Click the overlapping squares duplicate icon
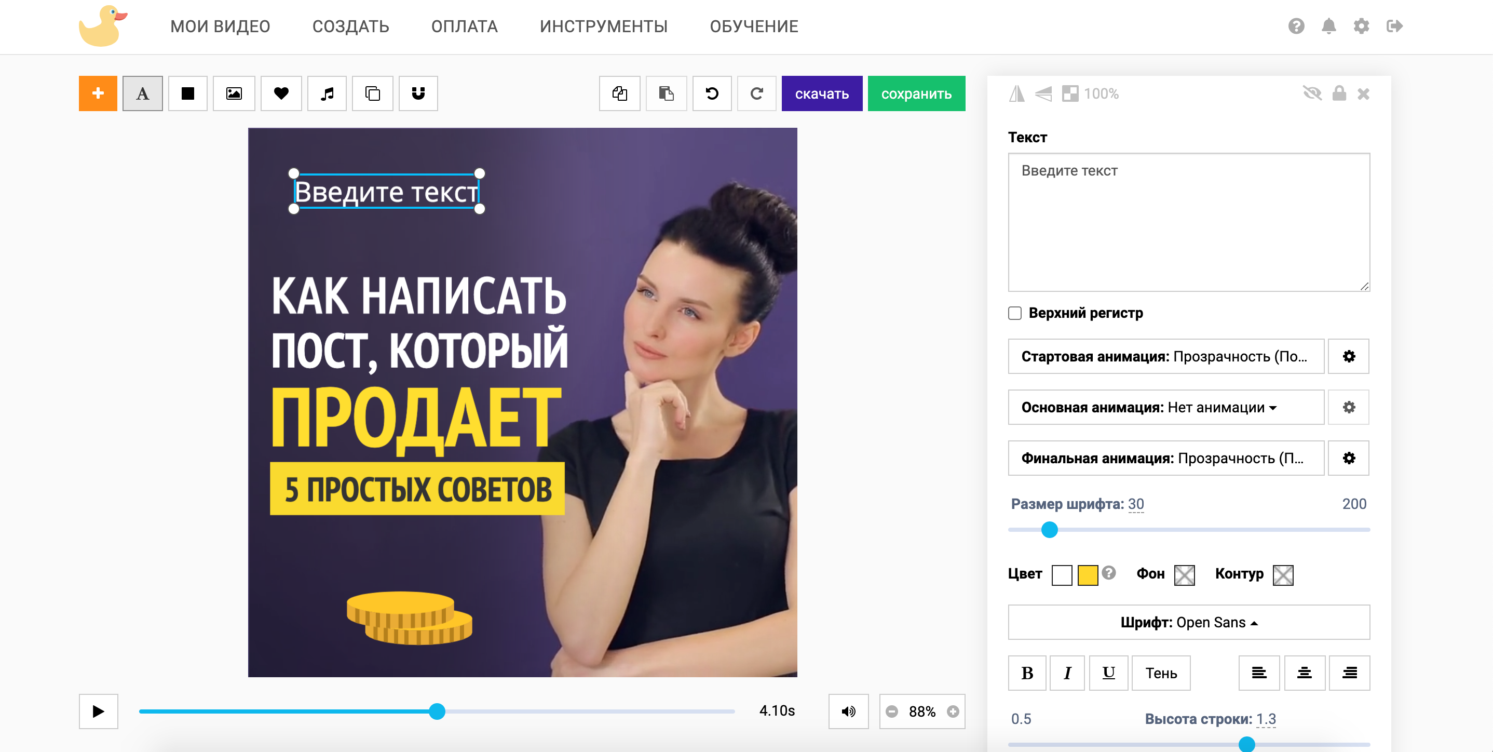 point(373,93)
